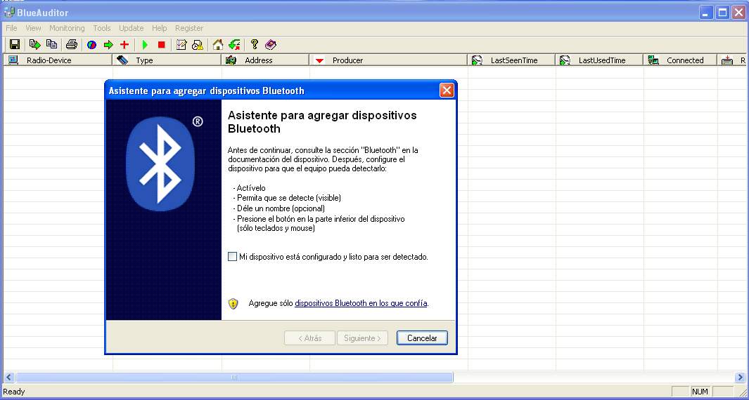749x400 pixels.
Task: Click the yellow question mark help icon
Action: pos(255,45)
